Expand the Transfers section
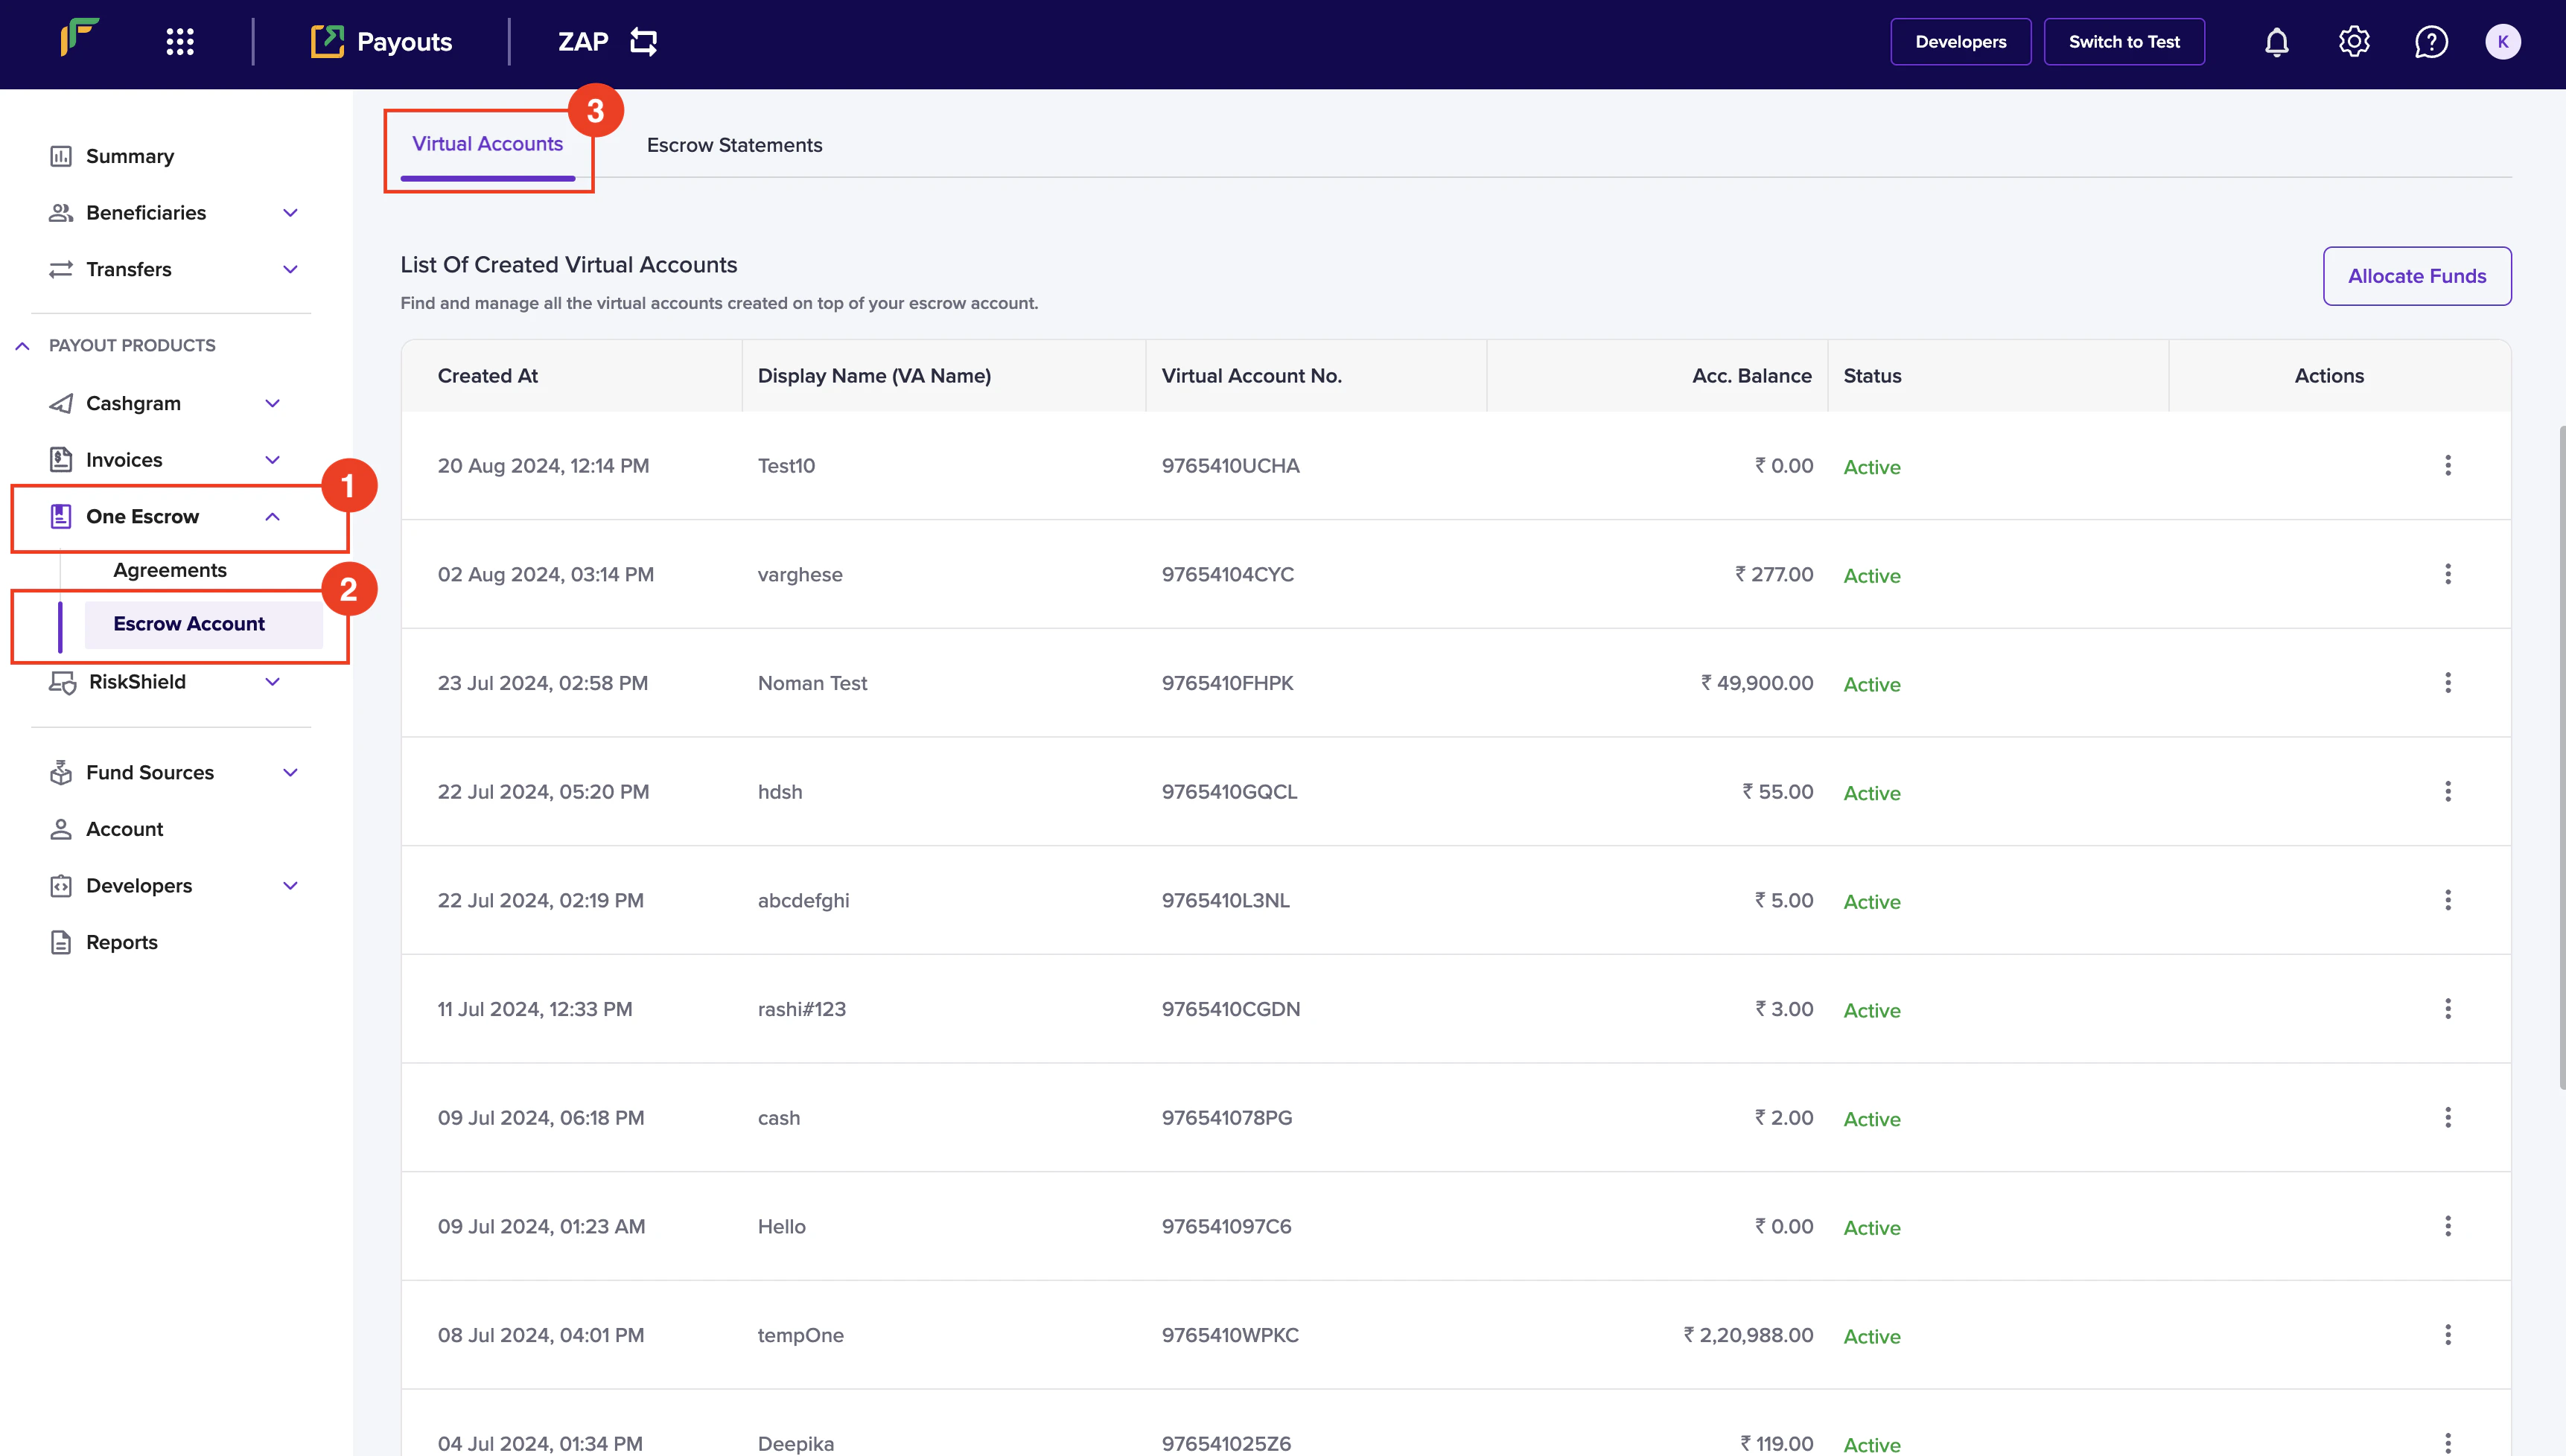Screen dimensions: 2566x1456 pos(290,269)
